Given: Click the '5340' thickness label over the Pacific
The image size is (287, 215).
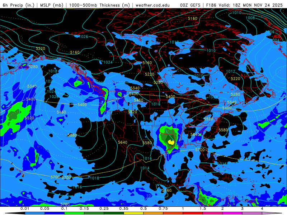Looking at the screenshot, I should pos(32,86).
